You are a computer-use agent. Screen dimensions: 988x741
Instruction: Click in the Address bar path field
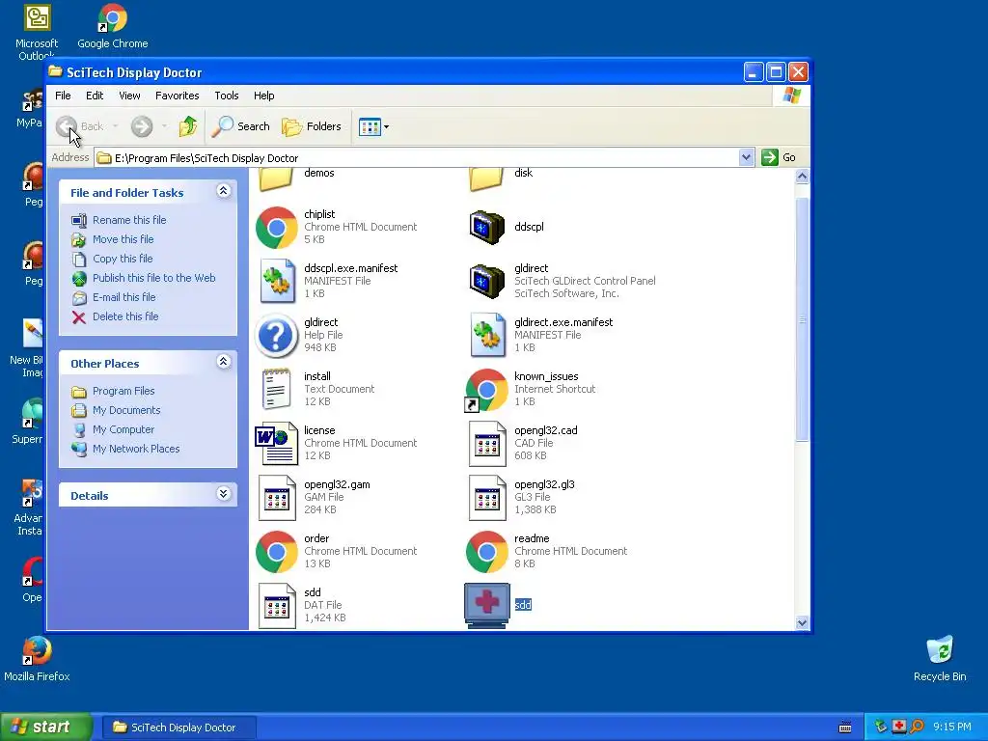click(x=416, y=158)
